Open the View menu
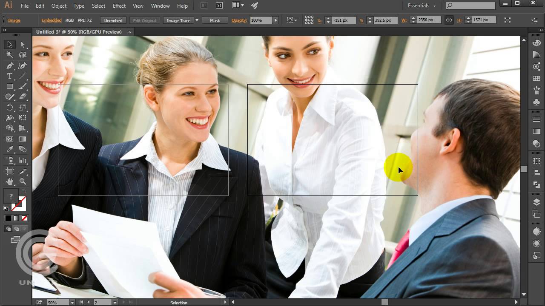The image size is (545, 306). (138, 6)
